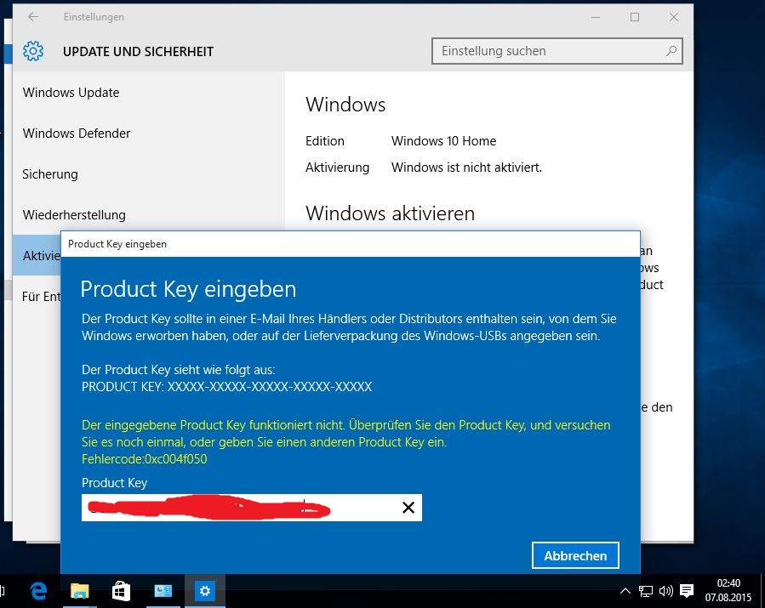Click into the Product Key input field
Viewport: 765px width, 608px height.
(x=252, y=508)
